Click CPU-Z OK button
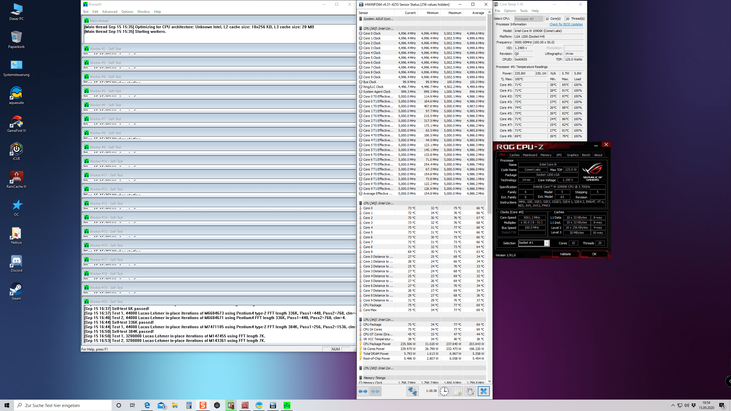The image size is (731, 411). (594, 254)
